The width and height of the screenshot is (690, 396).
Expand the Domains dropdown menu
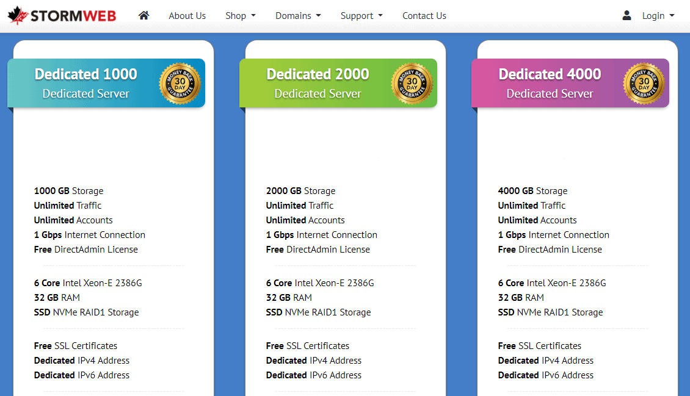pos(298,16)
